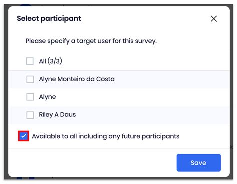Uncheck Available to all future participants box
Image resolution: width=237 pixels, height=184 pixels.
23,136
